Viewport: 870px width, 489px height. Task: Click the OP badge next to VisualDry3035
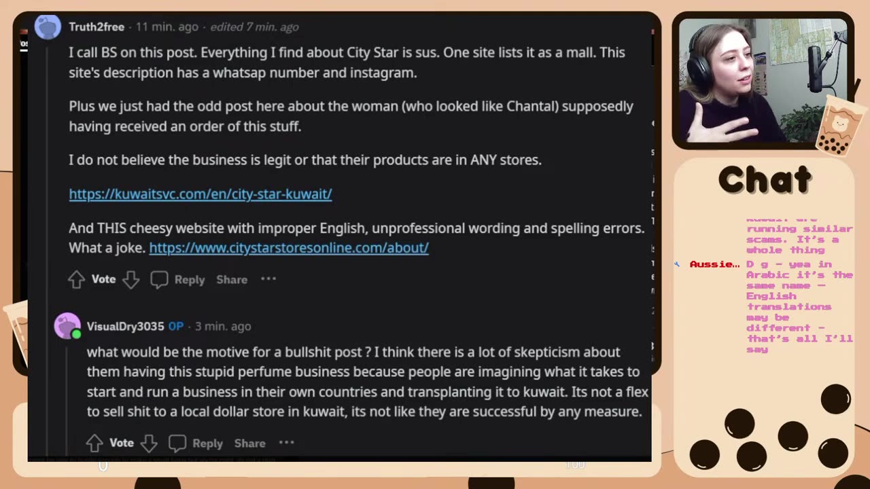tap(176, 327)
